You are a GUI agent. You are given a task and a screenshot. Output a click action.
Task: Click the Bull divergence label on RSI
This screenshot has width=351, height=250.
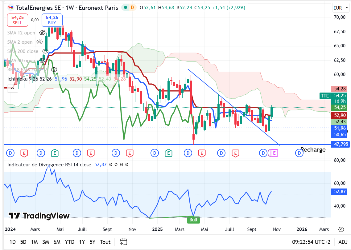pos(193,220)
